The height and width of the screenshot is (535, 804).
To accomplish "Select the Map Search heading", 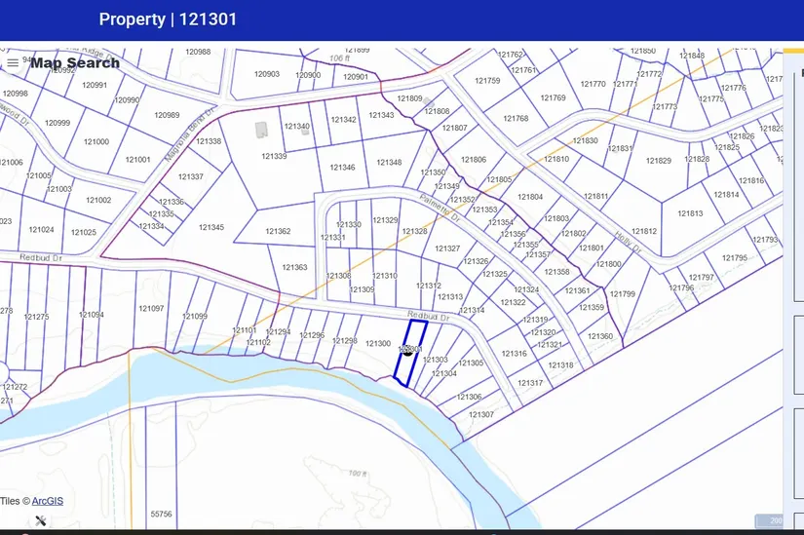I will point(75,63).
